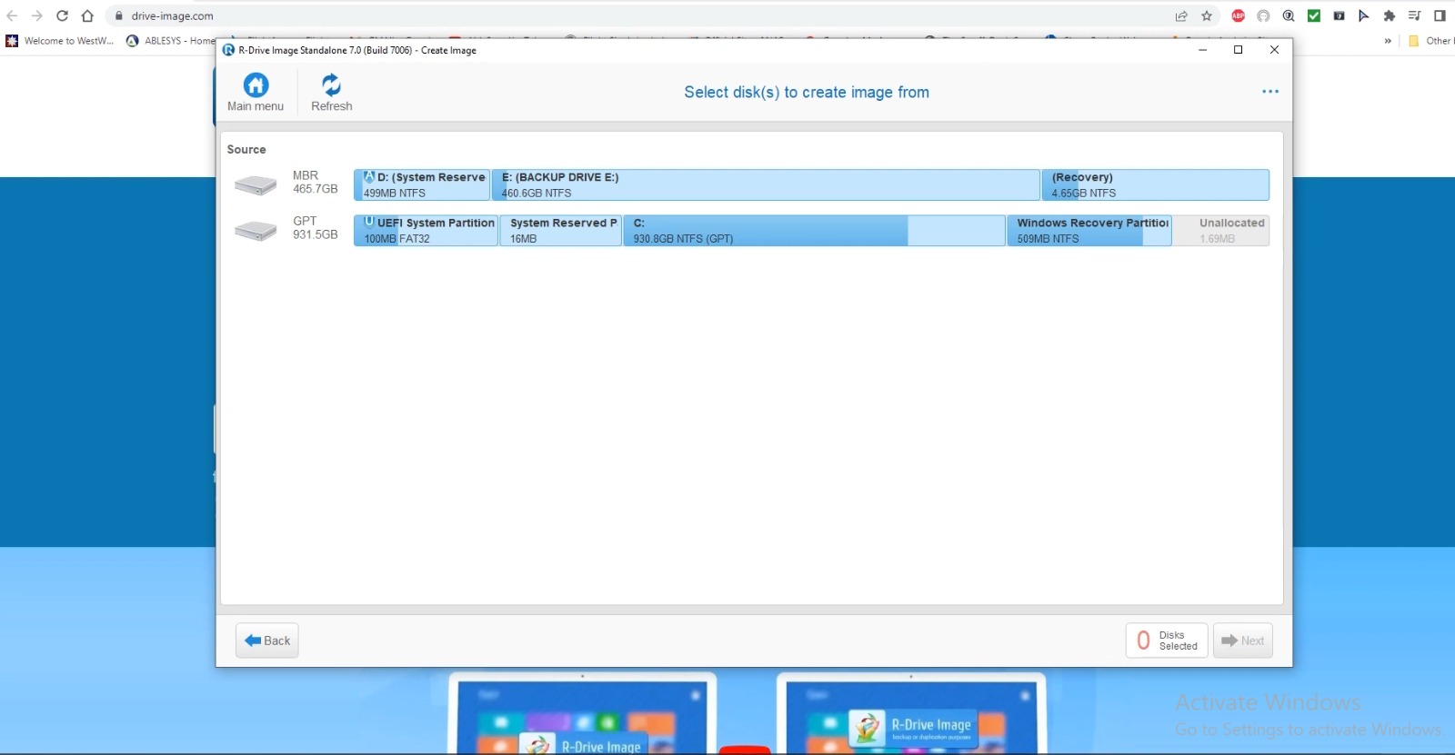Select UEFI System Partition 100MB FAT32
The width and height of the screenshot is (1455, 755).
[x=426, y=230]
